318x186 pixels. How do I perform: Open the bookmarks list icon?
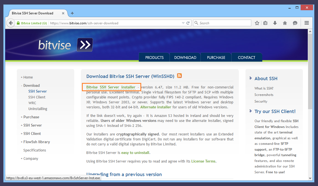265,23
